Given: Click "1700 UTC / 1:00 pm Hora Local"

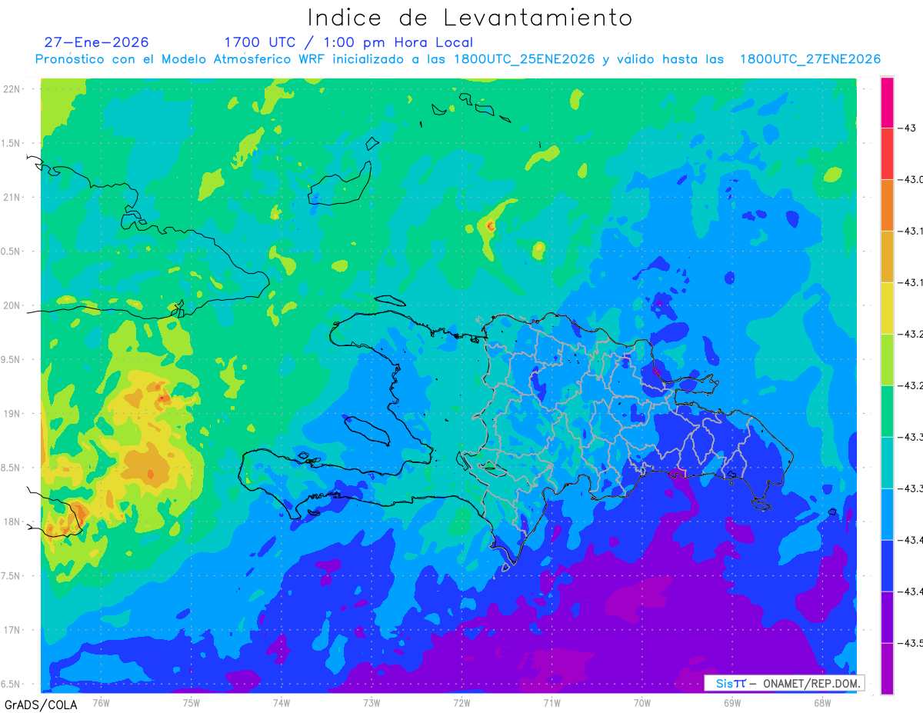Looking at the screenshot, I should (x=348, y=42).
